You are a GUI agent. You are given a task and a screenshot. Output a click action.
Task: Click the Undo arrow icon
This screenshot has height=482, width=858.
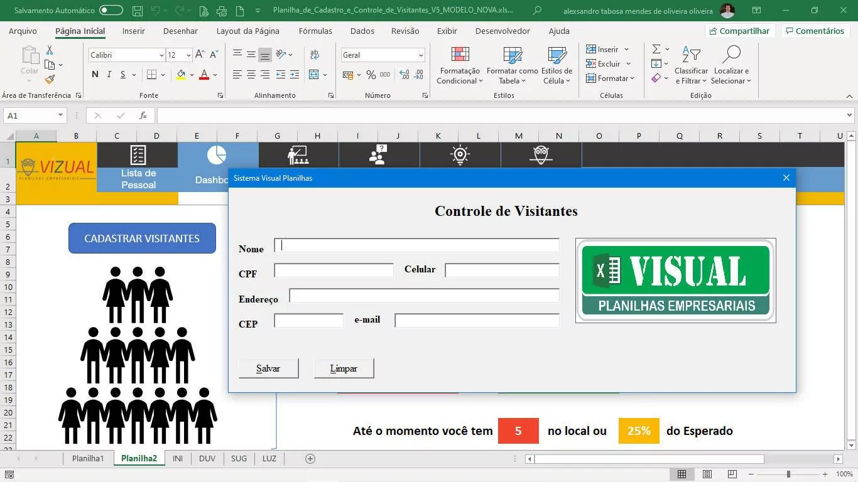[x=155, y=11]
